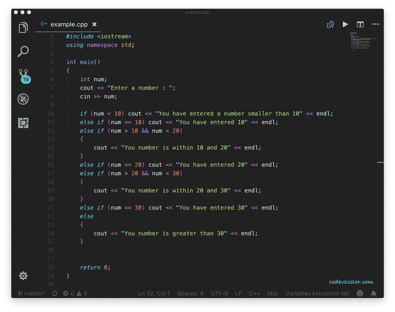Open the Explorer file view
The image size is (395, 312).
click(23, 27)
